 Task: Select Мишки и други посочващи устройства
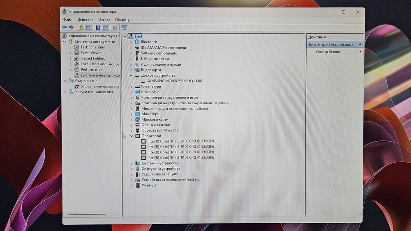point(175,108)
